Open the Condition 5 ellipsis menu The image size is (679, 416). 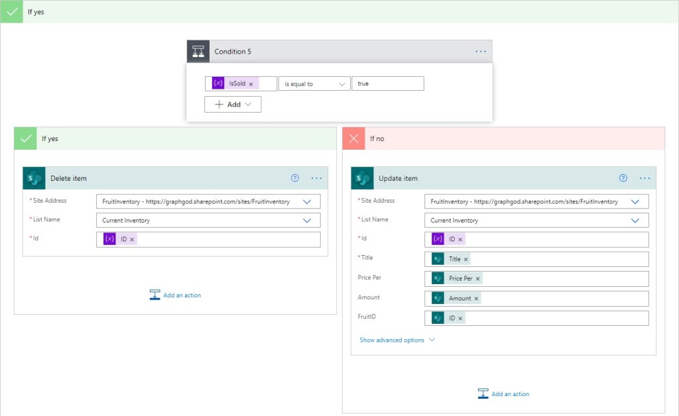click(481, 52)
